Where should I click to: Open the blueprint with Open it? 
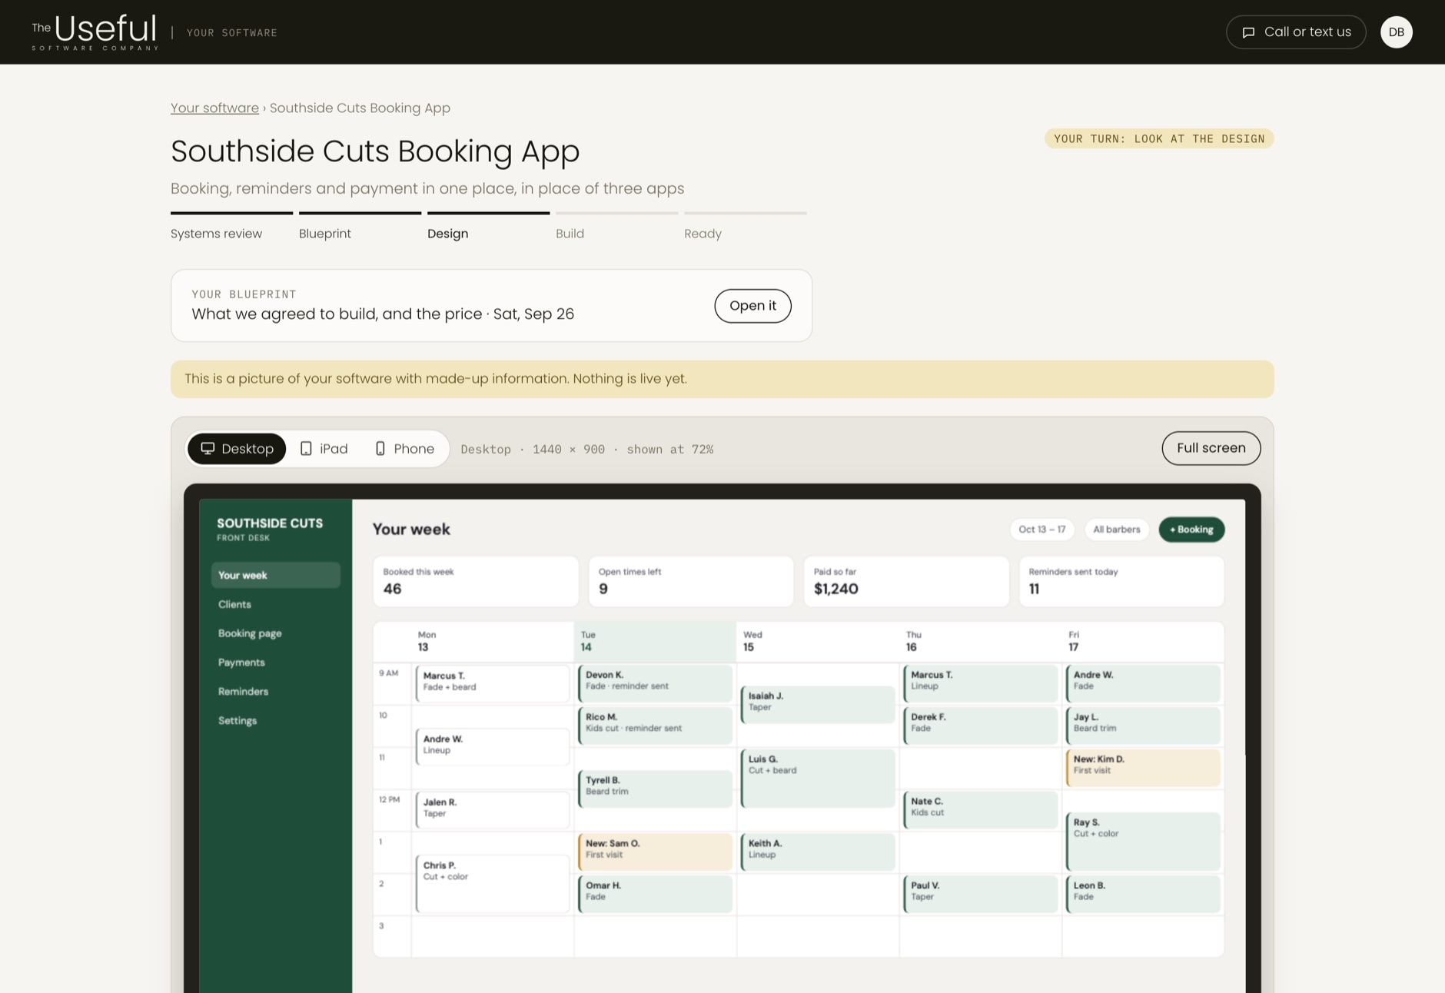(x=752, y=306)
